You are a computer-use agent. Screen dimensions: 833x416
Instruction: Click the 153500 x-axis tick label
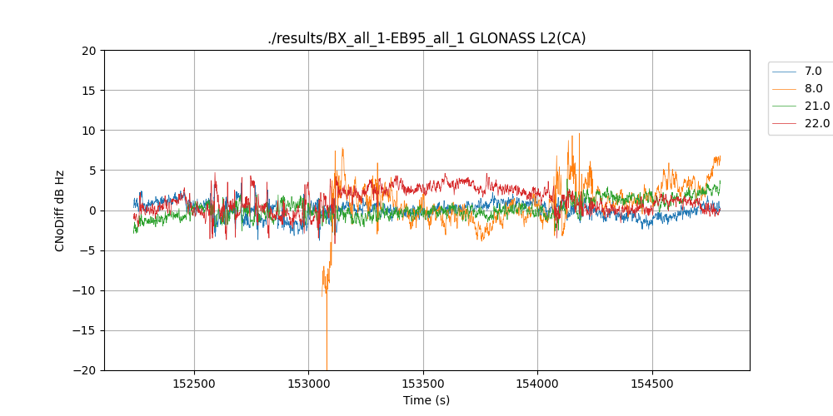point(423,384)
